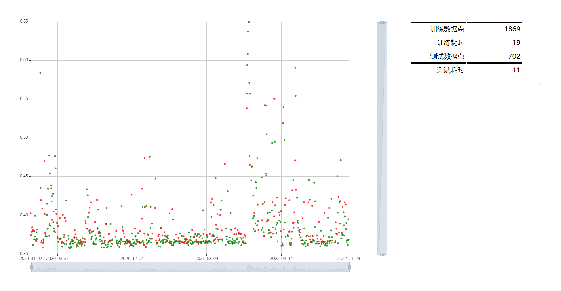Select the value 702 cell
Viewport: 561px width, 291px height.
coord(495,56)
